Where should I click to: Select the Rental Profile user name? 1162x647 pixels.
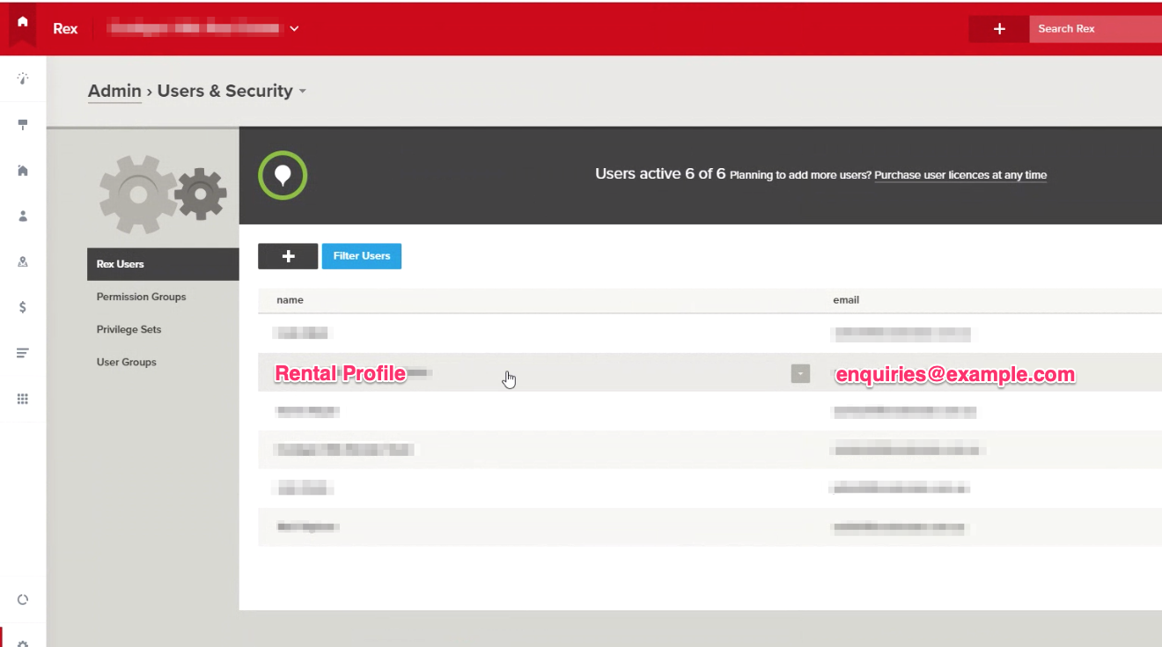click(x=341, y=373)
